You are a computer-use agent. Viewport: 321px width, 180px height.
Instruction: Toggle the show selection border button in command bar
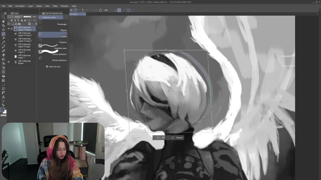tap(119, 10)
